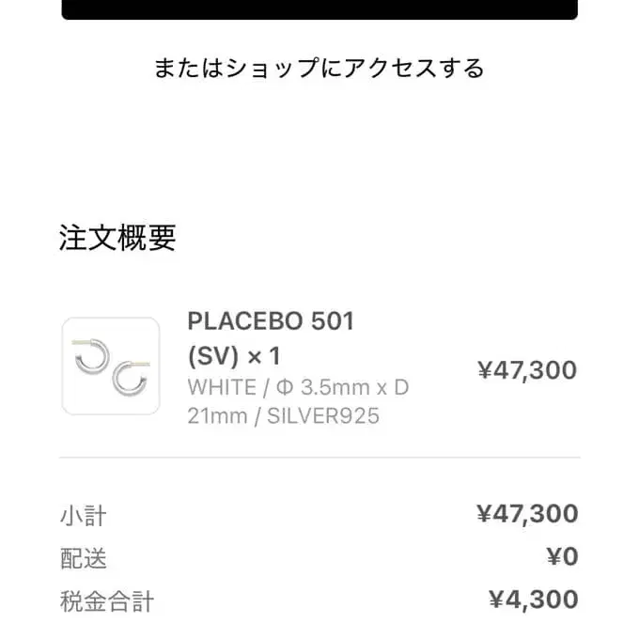Image resolution: width=639 pixels, height=639 pixels.
Task: Select the 小計 label
Action: (x=83, y=516)
